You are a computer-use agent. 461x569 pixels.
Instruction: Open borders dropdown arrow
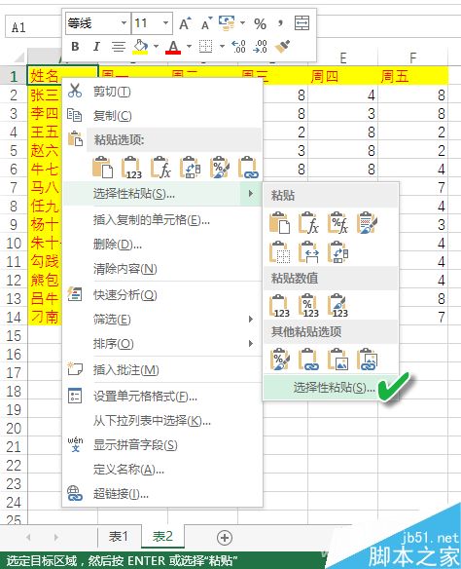coord(223,47)
